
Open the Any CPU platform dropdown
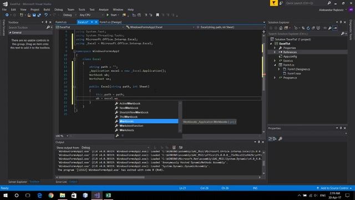tap(92, 15)
